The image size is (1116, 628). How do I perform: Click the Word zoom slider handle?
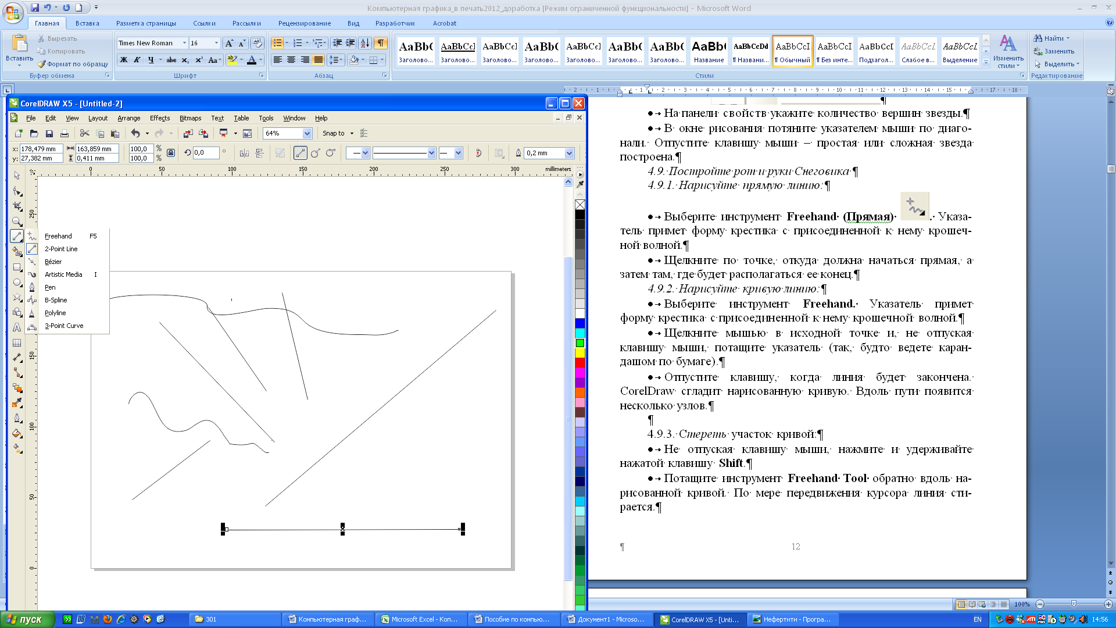tap(1074, 604)
